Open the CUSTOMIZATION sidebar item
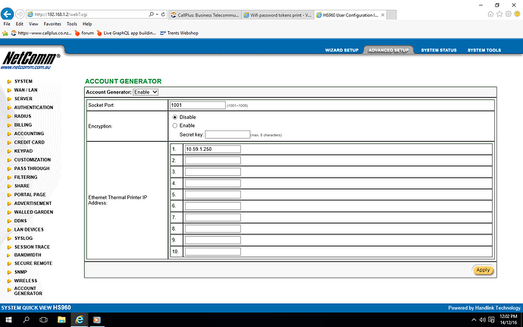This screenshot has width=523, height=327. (x=33, y=159)
